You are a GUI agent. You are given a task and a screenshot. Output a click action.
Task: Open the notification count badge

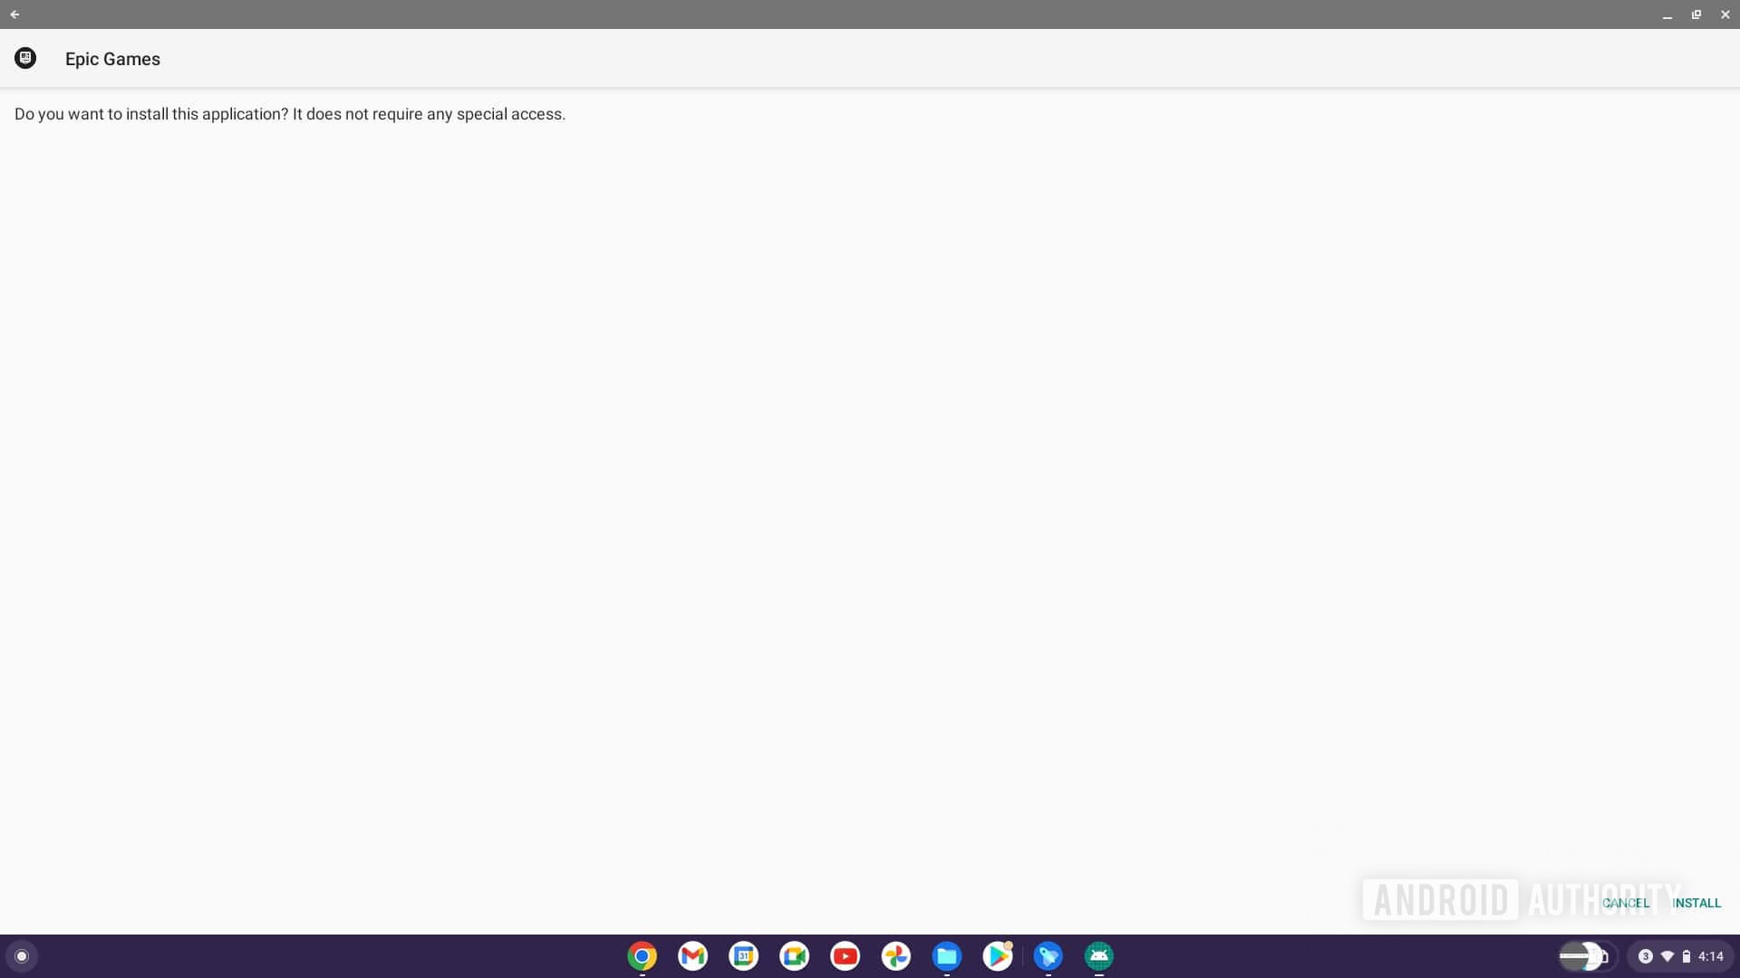pos(1645,956)
